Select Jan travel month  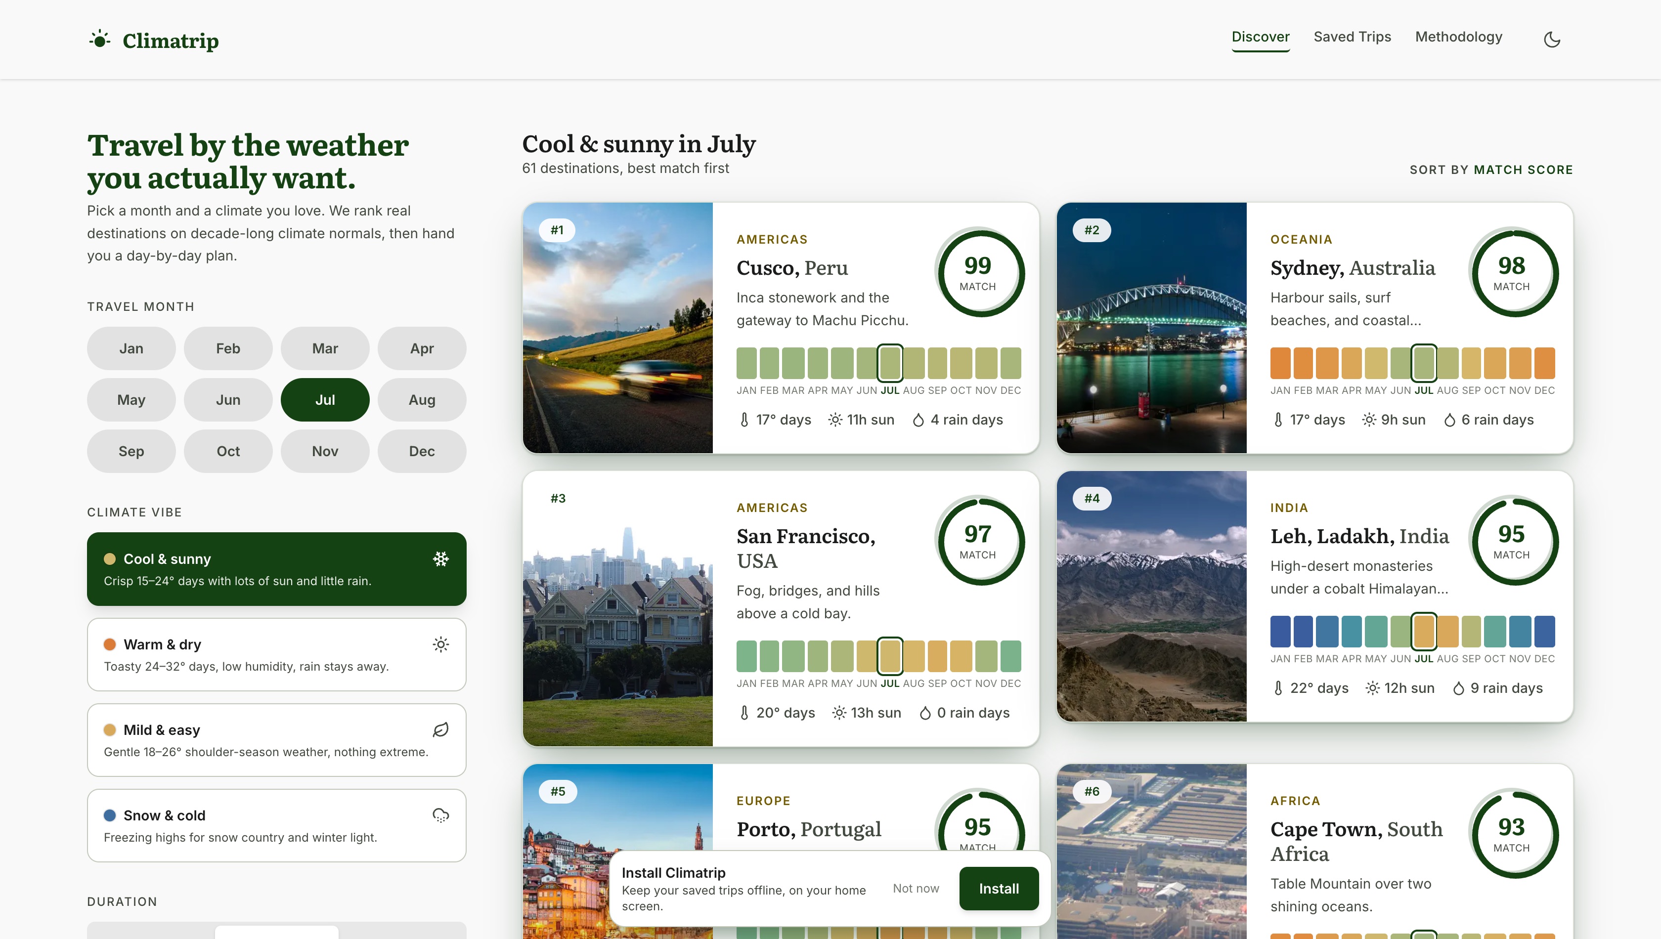click(x=131, y=348)
